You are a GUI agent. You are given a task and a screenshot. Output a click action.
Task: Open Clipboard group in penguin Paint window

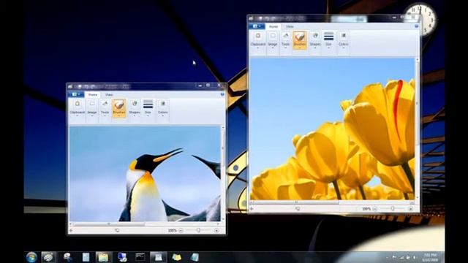[78, 108]
